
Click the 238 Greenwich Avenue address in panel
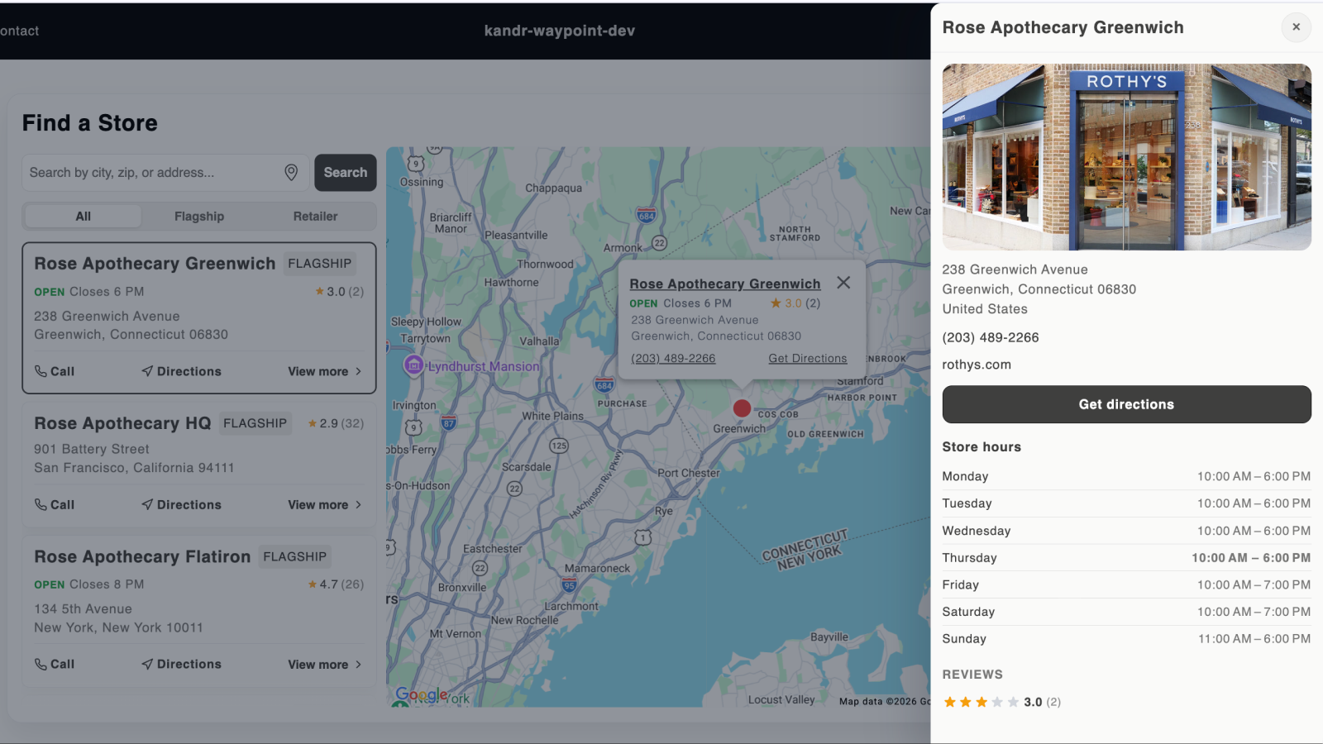coord(1015,269)
